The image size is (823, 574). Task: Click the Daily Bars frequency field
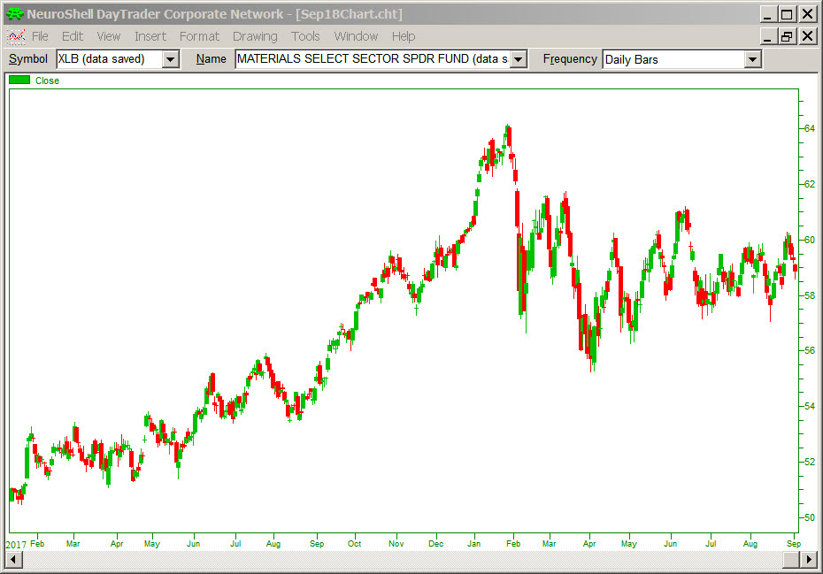click(673, 59)
